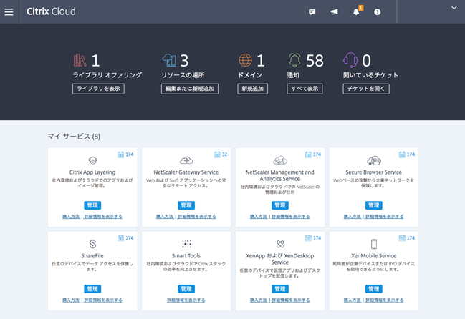Open 購入方法 link on ShareFile card
Screen dimensions: 465x319
coord(72,300)
